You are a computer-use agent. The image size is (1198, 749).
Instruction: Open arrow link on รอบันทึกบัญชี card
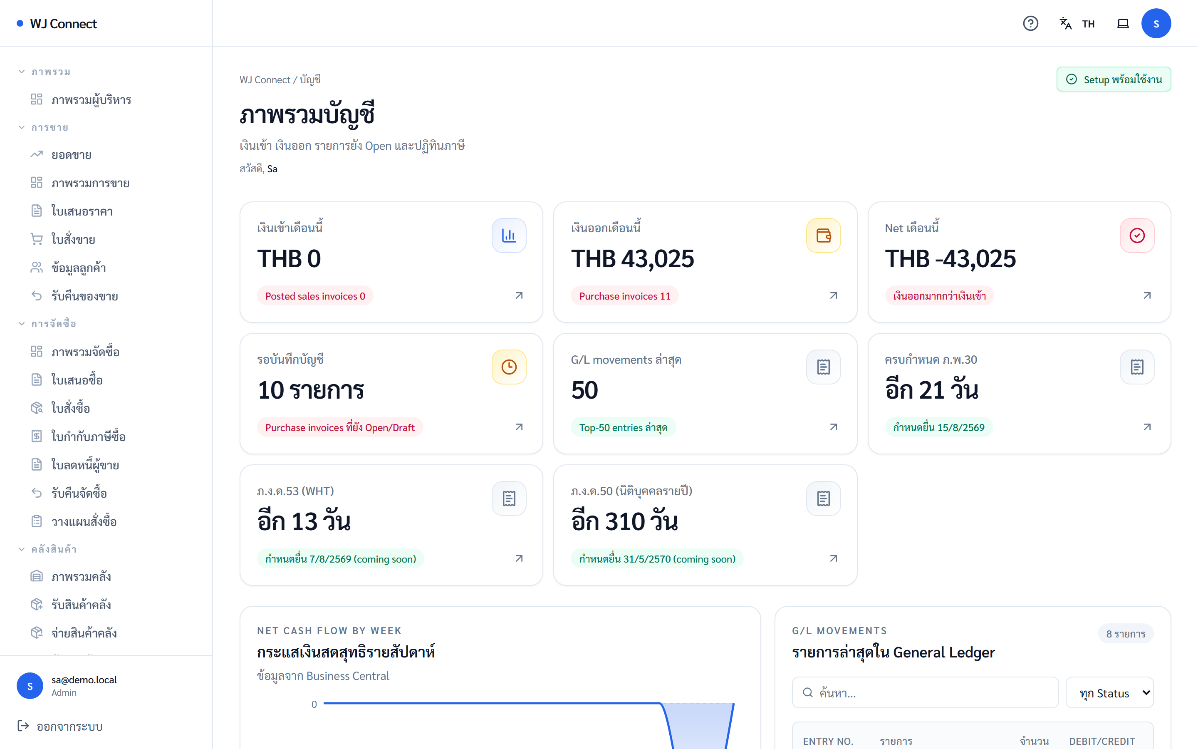[519, 427]
